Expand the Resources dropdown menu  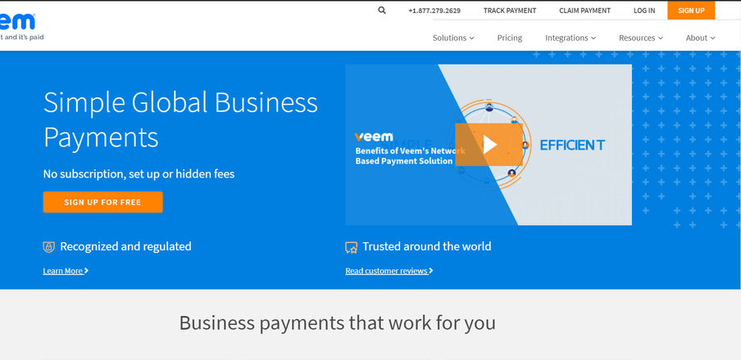point(641,38)
